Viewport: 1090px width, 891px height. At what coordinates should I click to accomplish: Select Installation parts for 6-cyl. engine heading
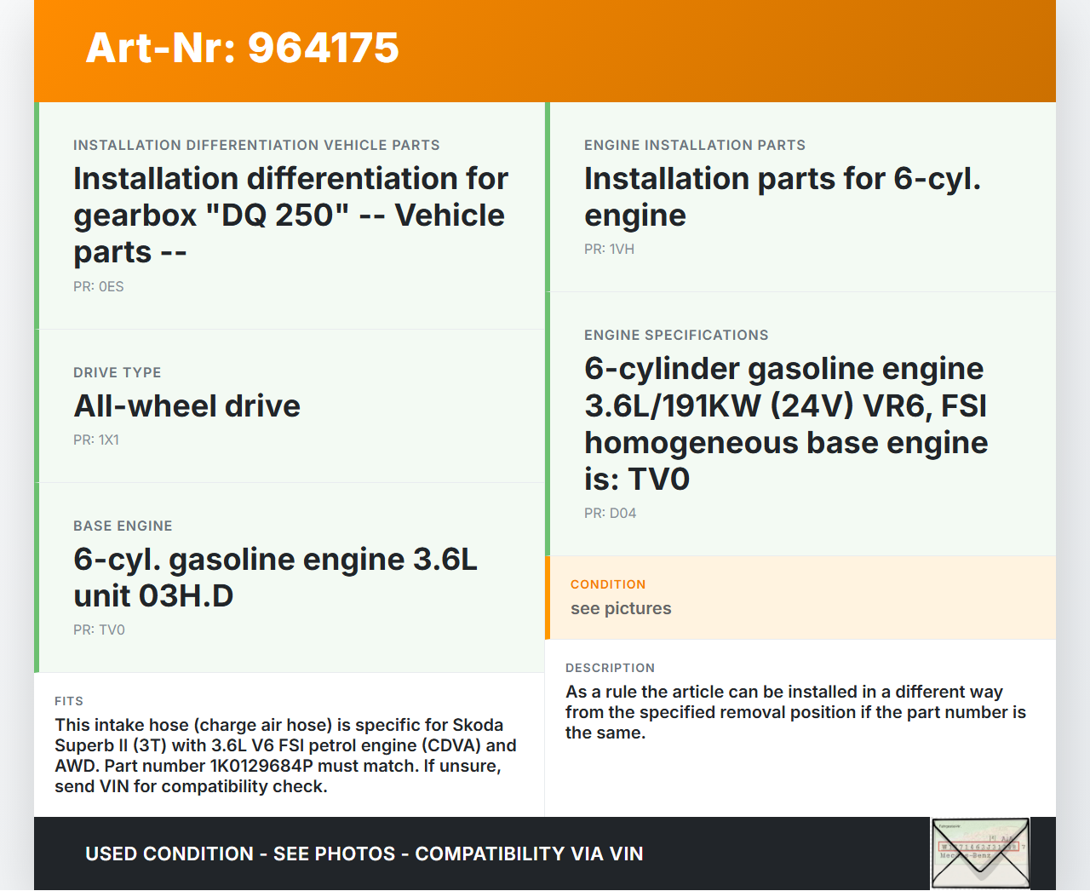tap(782, 197)
